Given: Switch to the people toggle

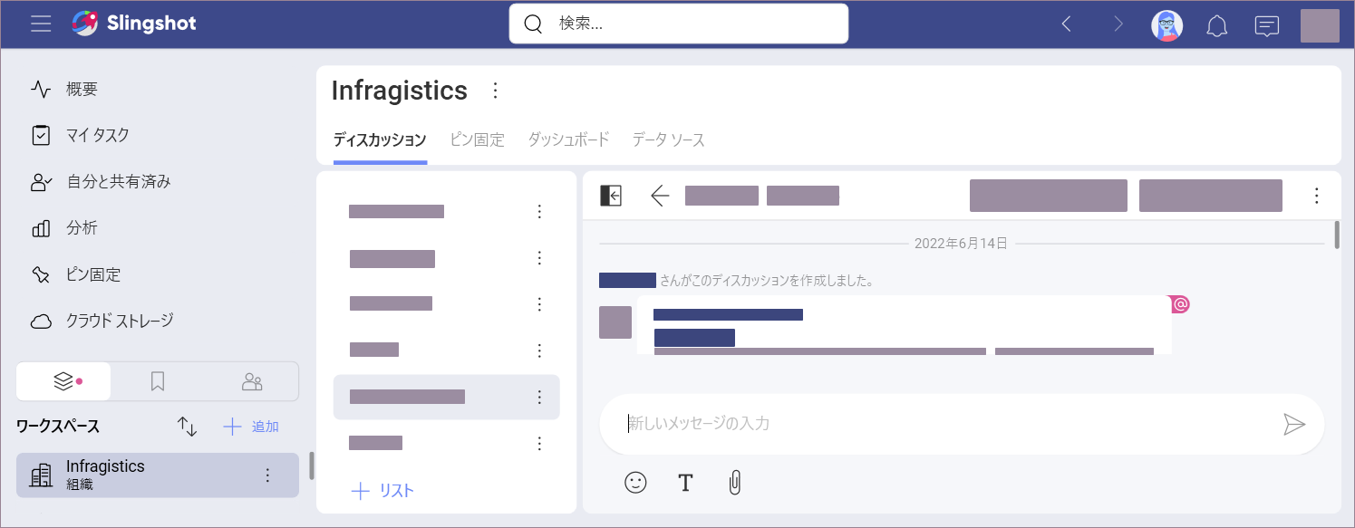Looking at the screenshot, I should (252, 381).
